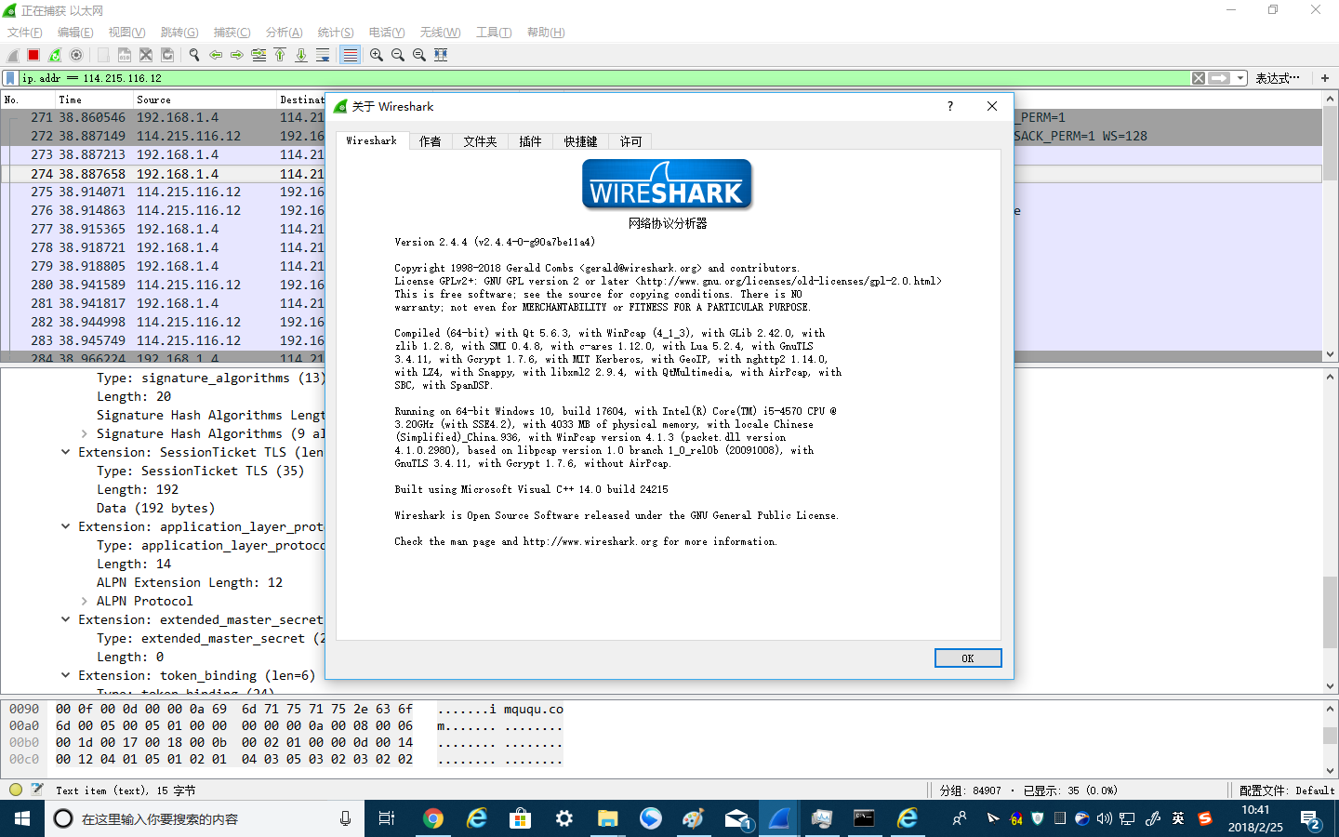This screenshot has width=1339, height=837.
Task: Restart the current capture
Action: [x=54, y=55]
